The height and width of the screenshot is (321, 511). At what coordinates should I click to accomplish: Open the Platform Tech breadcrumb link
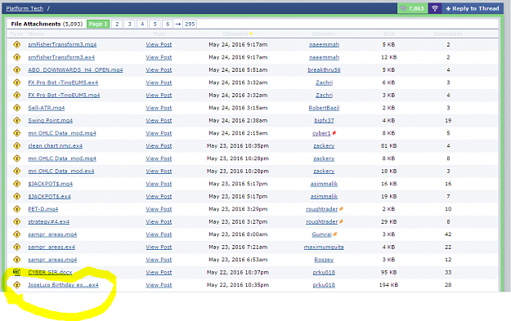point(25,8)
